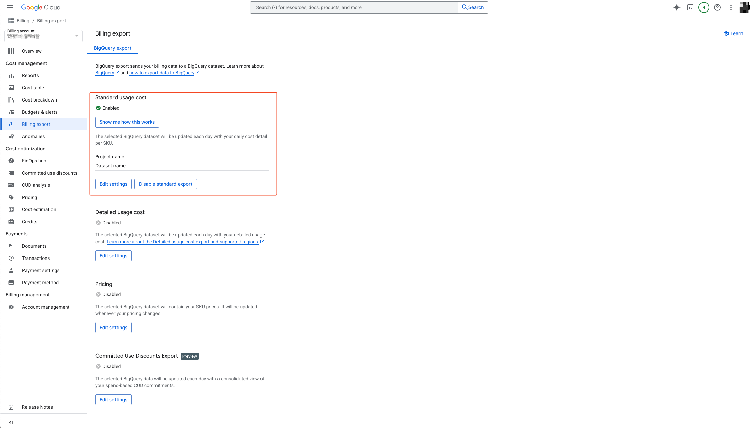752x428 pixels.
Task: Click the CUD analysis percent icon
Action: click(11, 185)
